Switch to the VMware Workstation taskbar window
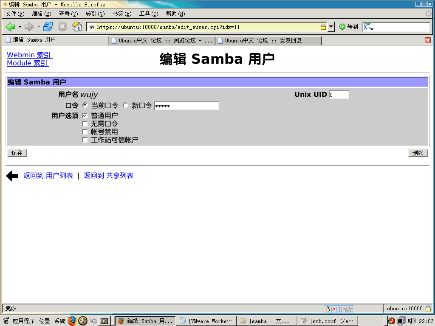 coord(206,321)
